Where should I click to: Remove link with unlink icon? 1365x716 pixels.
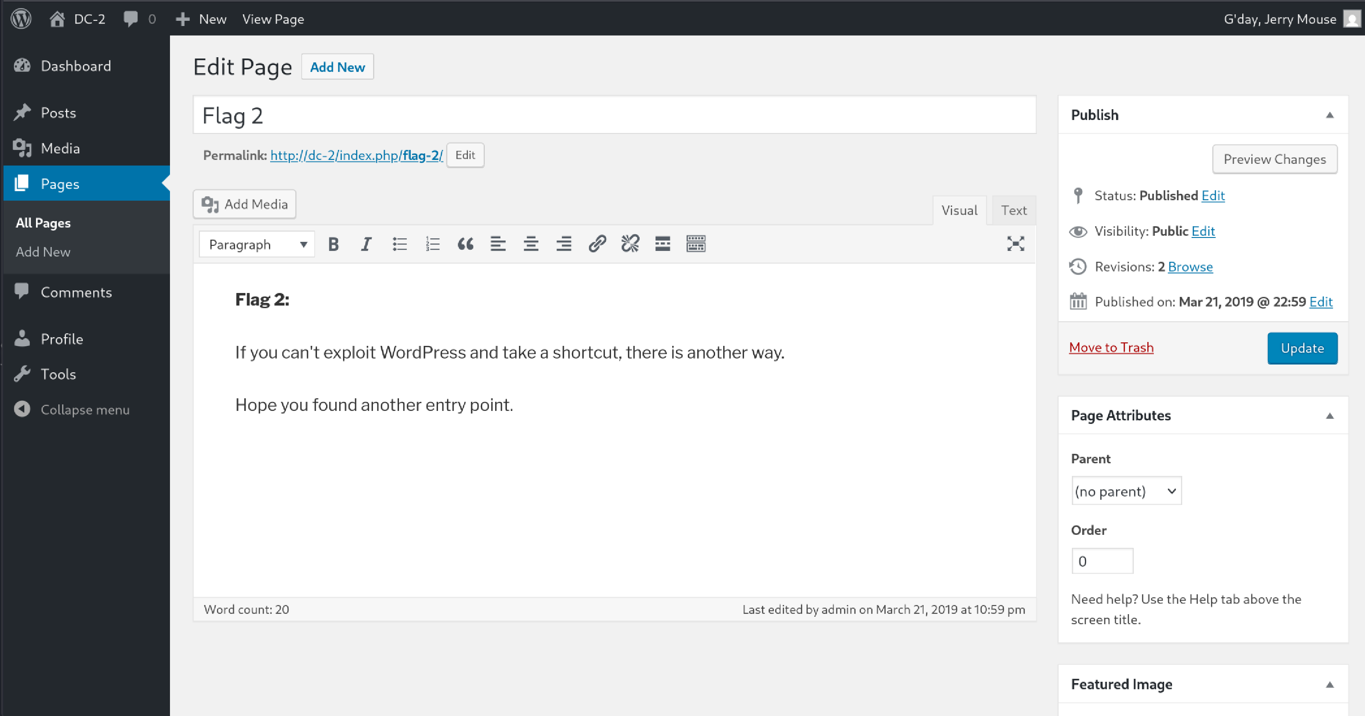[x=630, y=244]
